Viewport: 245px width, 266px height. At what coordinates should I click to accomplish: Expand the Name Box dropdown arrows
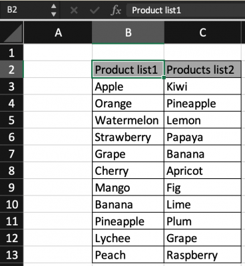pyautogui.click(x=53, y=10)
